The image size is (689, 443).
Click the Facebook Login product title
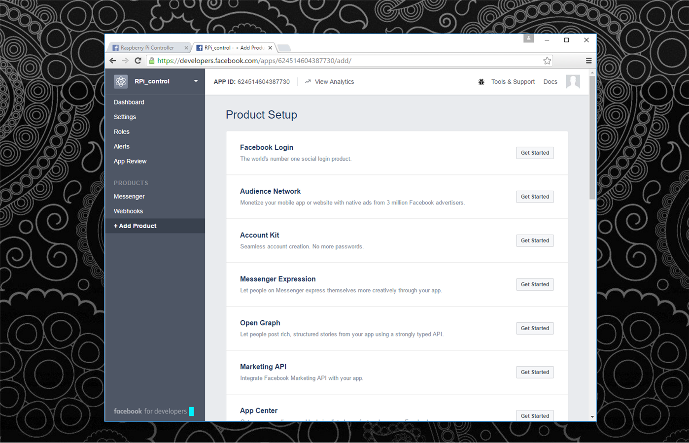(267, 147)
